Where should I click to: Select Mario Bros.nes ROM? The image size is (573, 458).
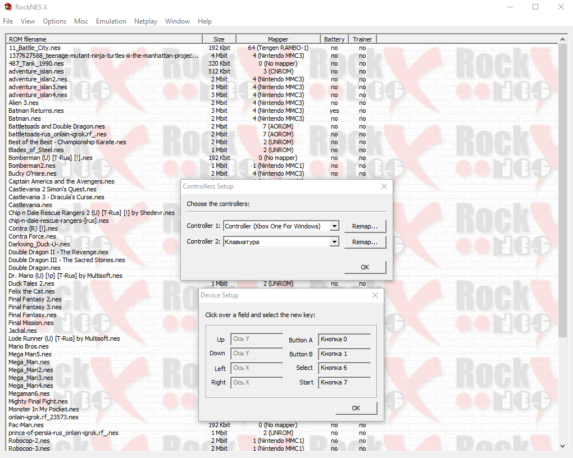click(29, 346)
